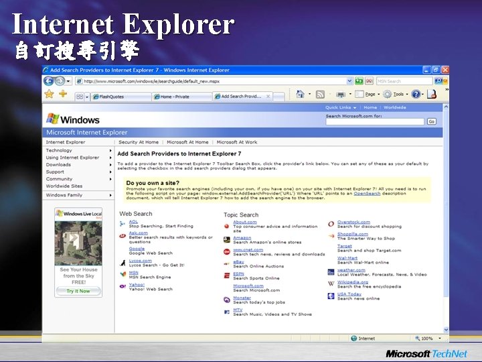Expand Using Internet Explorer sidebar item
The width and height of the screenshot is (482, 362).
pyautogui.click(x=78, y=158)
